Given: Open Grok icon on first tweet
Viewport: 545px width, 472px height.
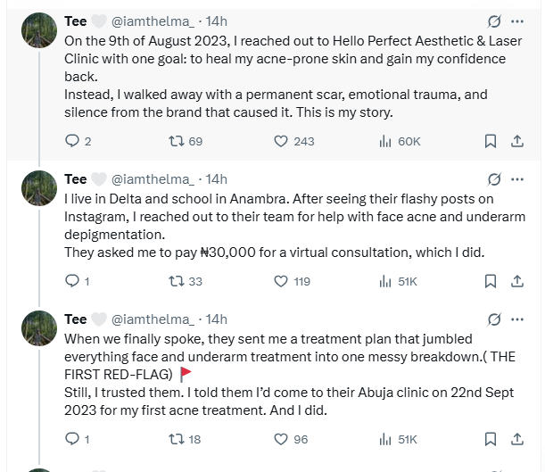Looking at the screenshot, I should pyautogui.click(x=494, y=21).
